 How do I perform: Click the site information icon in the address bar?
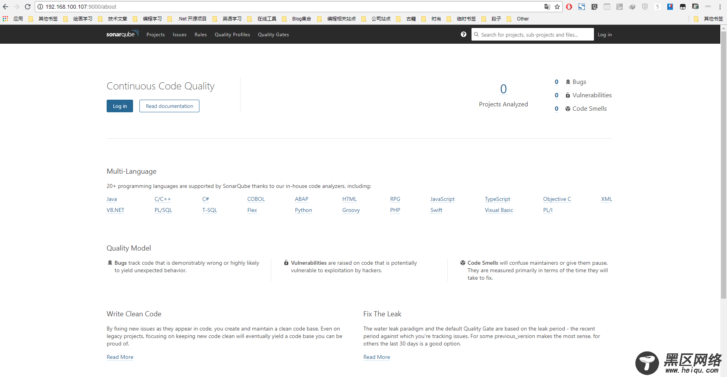point(40,7)
